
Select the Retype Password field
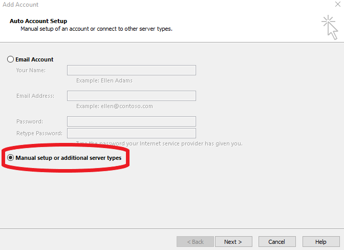click(131, 133)
